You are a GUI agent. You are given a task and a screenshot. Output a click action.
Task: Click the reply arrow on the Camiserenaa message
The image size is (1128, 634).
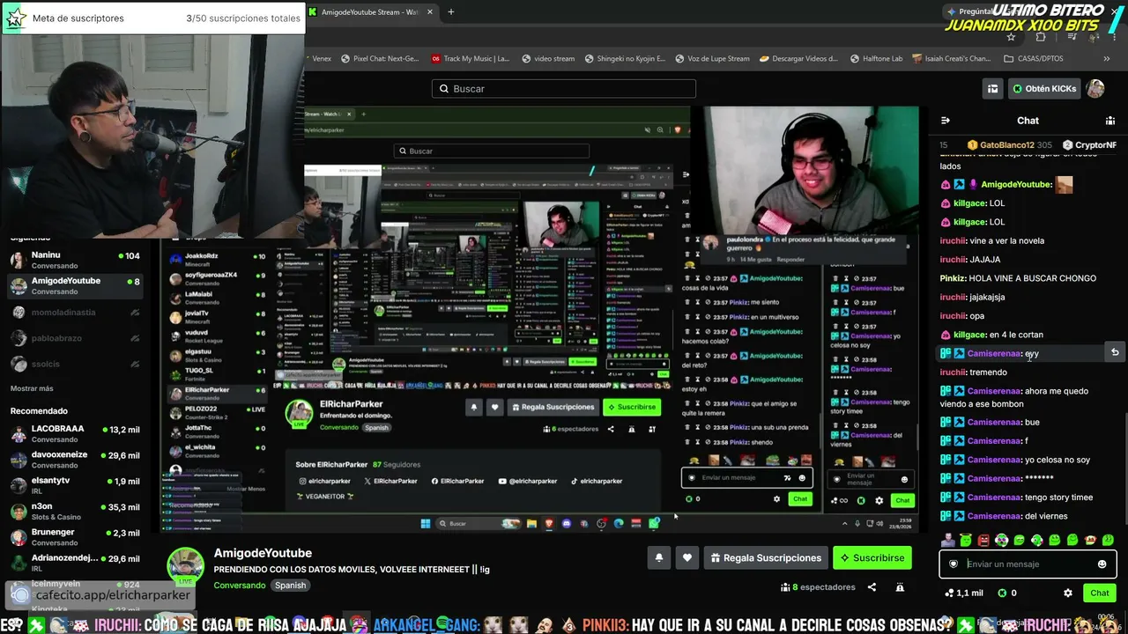point(1115,353)
